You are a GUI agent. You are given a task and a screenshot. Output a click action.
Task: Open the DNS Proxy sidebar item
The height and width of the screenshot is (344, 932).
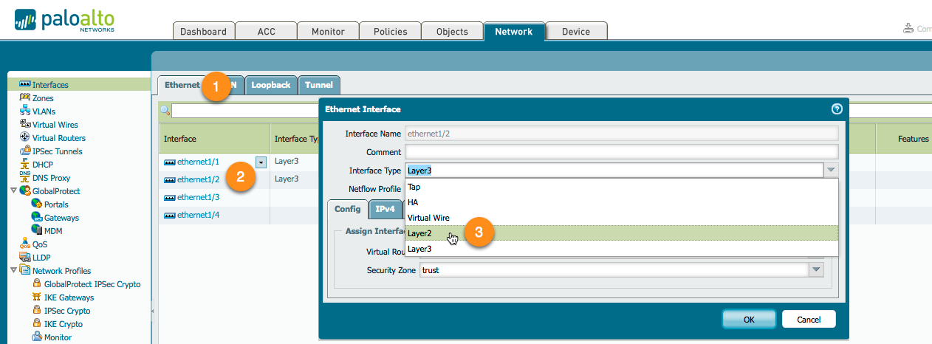click(51, 178)
